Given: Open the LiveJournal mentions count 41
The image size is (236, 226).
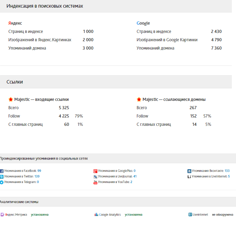Looking at the screenshot, I should coord(135,176).
